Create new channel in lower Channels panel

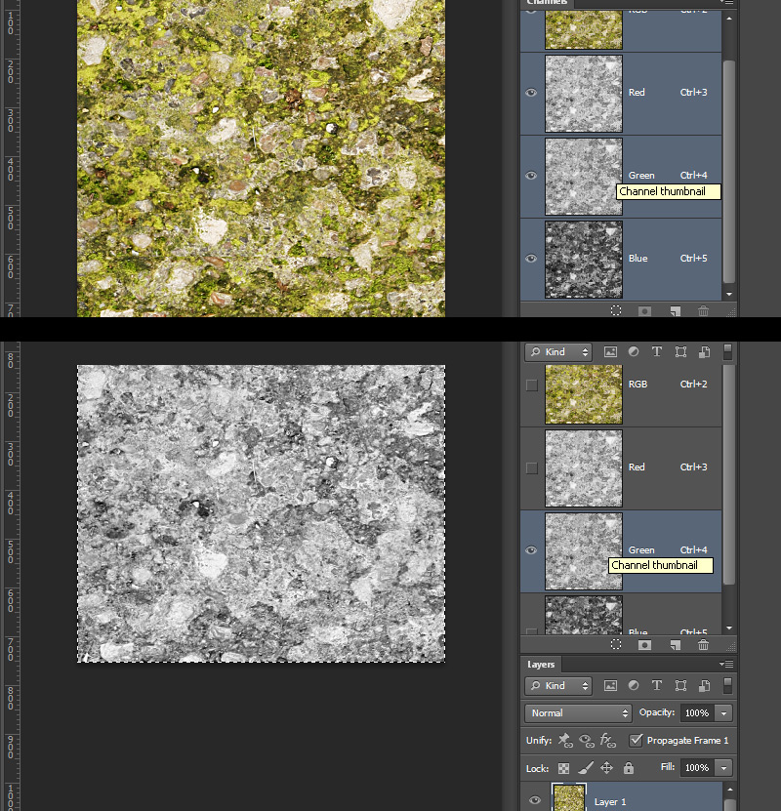pyautogui.click(x=675, y=645)
